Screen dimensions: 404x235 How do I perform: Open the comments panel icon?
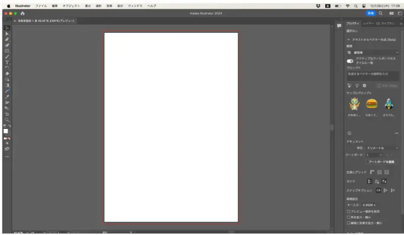tap(339, 26)
